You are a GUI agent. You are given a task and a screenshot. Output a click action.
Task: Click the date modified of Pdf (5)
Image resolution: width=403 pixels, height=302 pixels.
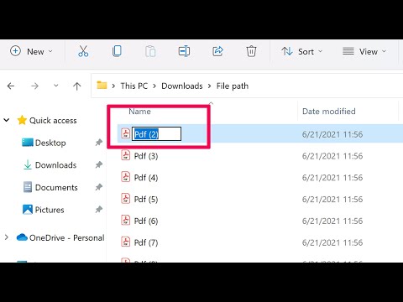click(332, 200)
